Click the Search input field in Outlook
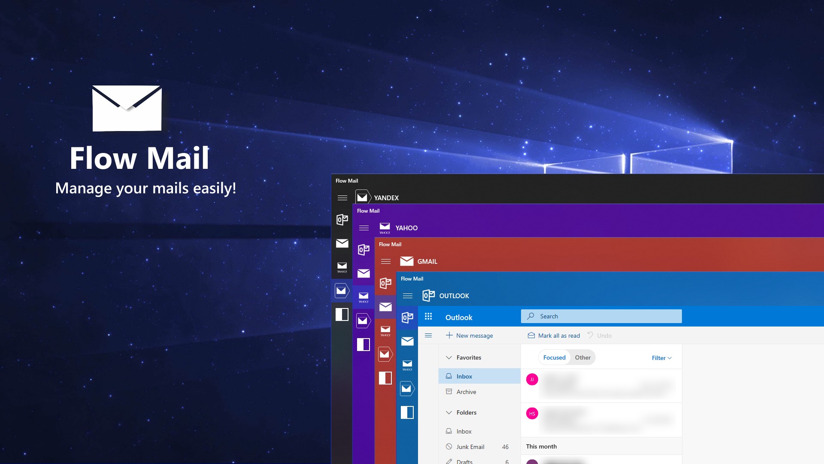Image resolution: width=824 pixels, height=464 pixels. point(601,316)
